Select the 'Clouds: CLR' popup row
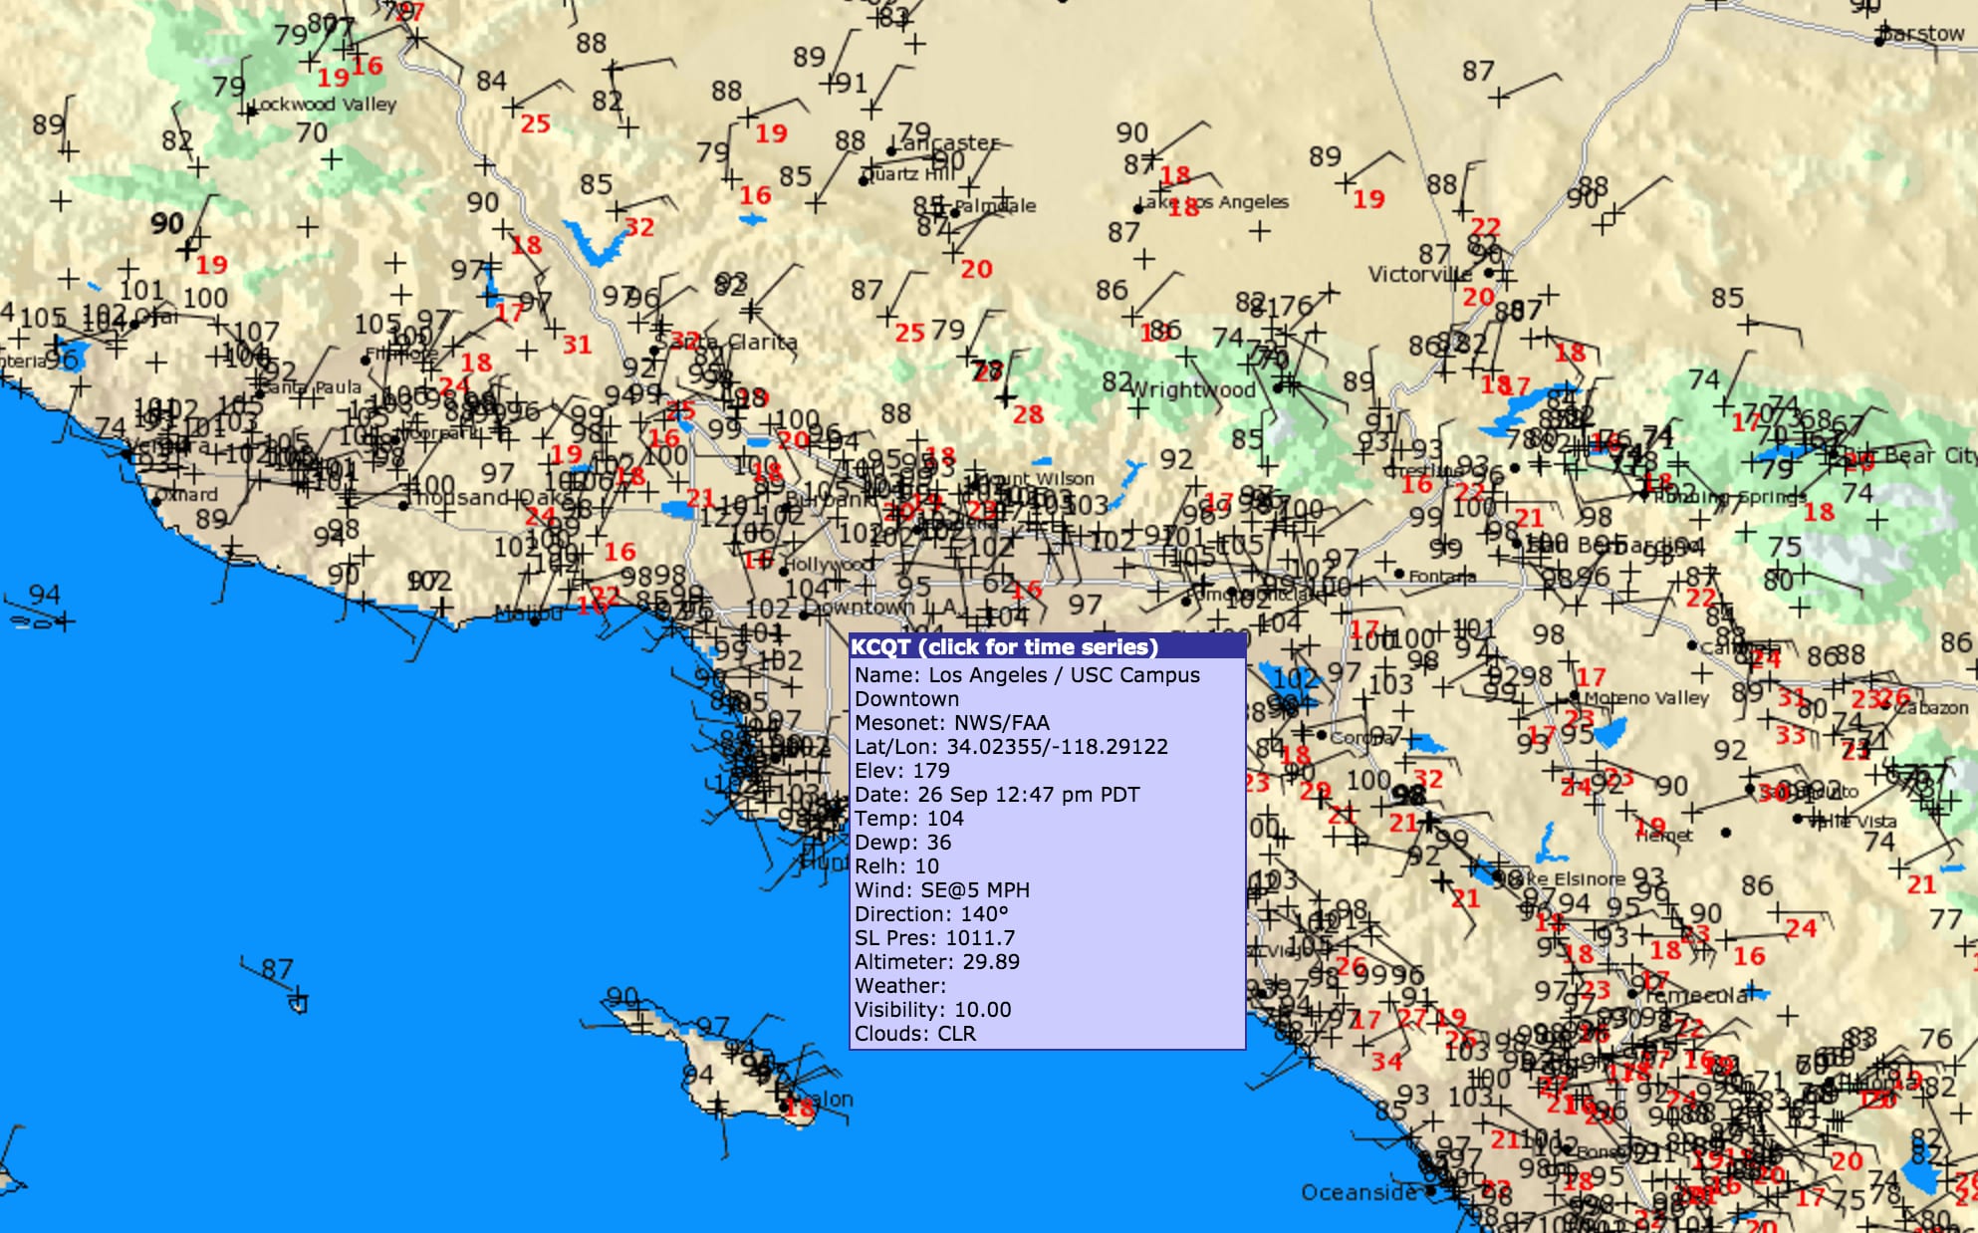This screenshot has height=1233, width=1978. [915, 1034]
